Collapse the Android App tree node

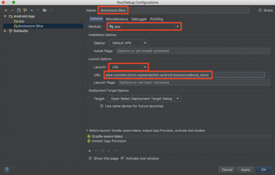[x=5, y=16]
